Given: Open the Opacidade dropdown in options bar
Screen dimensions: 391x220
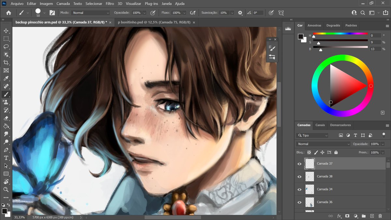Looking at the screenshot, I should pos(144,13).
